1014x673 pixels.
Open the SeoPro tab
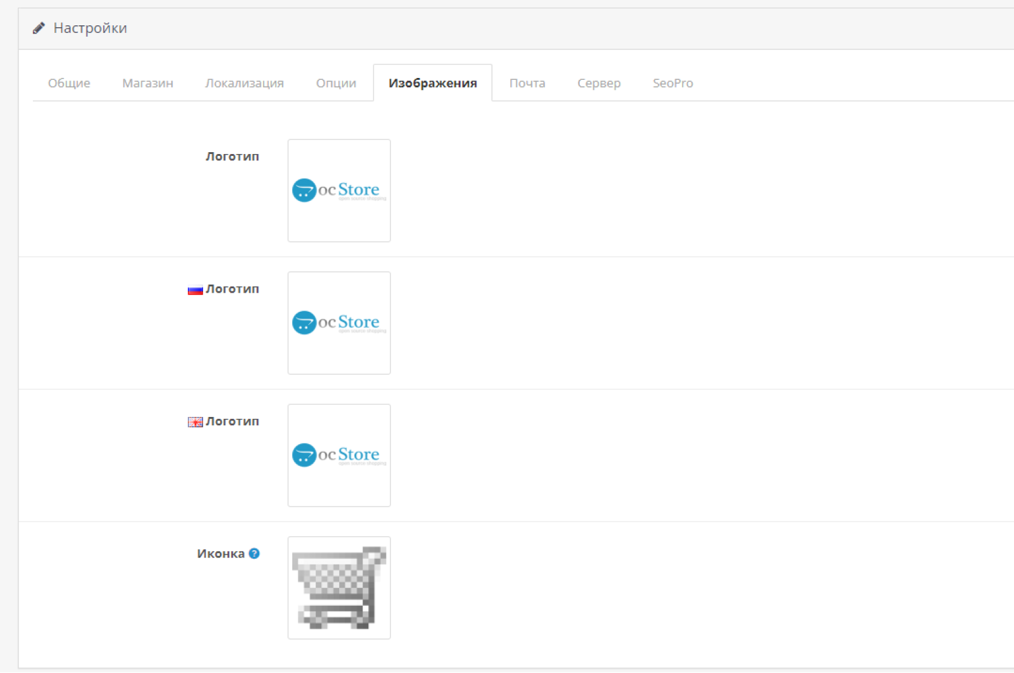673,83
